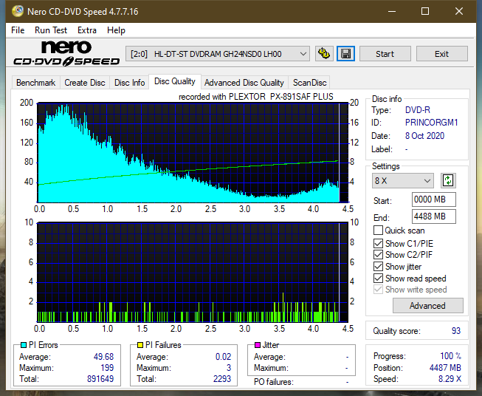Viewport: 482px width, 396px height.
Task: Switch to the ScanDisc tab
Action: pyautogui.click(x=309, y=83)
